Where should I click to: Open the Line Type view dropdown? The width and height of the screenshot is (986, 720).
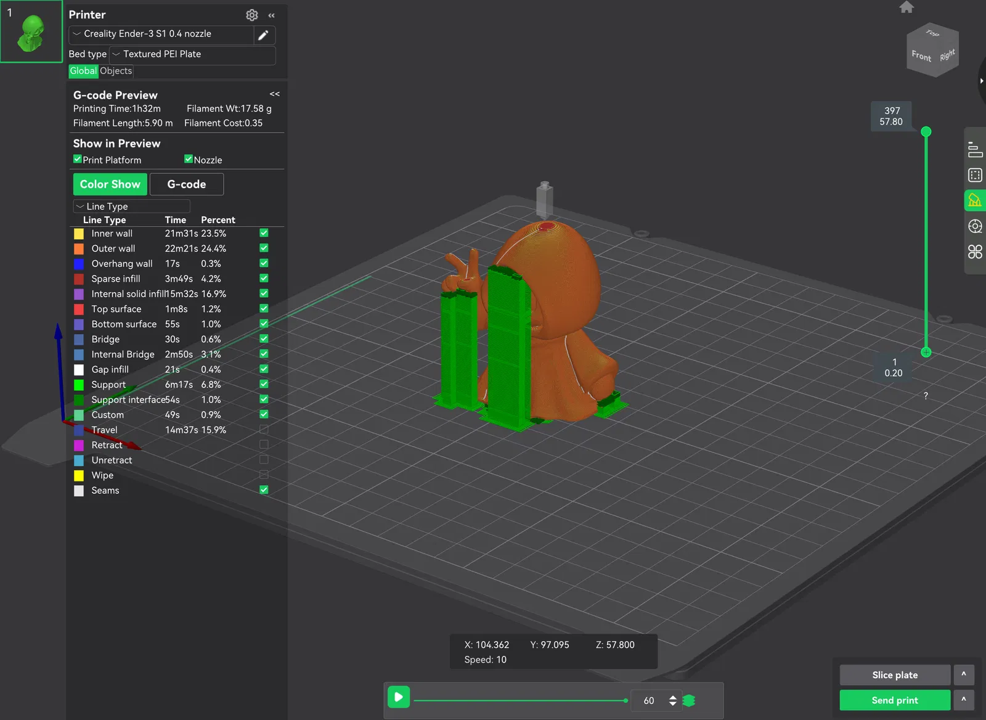131,206
